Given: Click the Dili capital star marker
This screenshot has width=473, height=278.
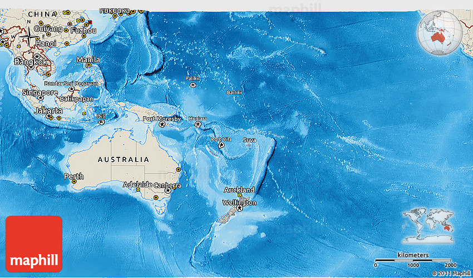Looking at the screenshot, I should coord(101,122).
